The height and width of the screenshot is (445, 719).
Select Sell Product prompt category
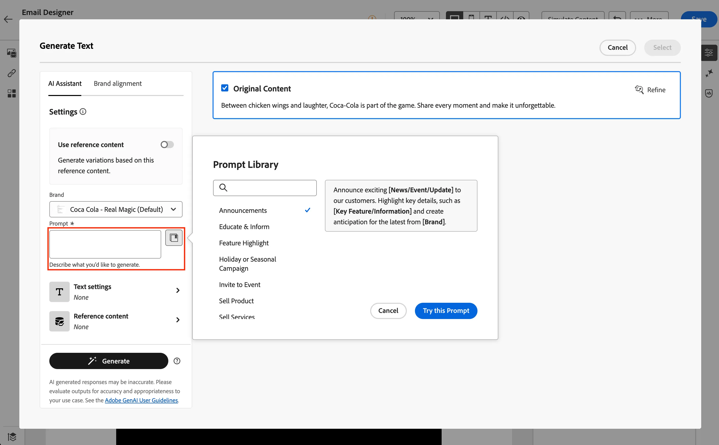[x=264, y=301]
